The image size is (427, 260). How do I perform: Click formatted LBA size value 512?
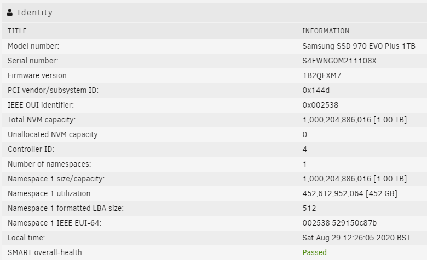click(309, 208)
